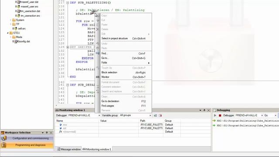The height and width of the screenshot is (157, 279).
Task: Start debugging with the play icon
Action: [x=215, y=116]
